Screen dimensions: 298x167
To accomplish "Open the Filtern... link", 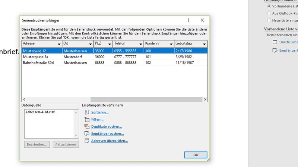I will (x=98, y=119).
